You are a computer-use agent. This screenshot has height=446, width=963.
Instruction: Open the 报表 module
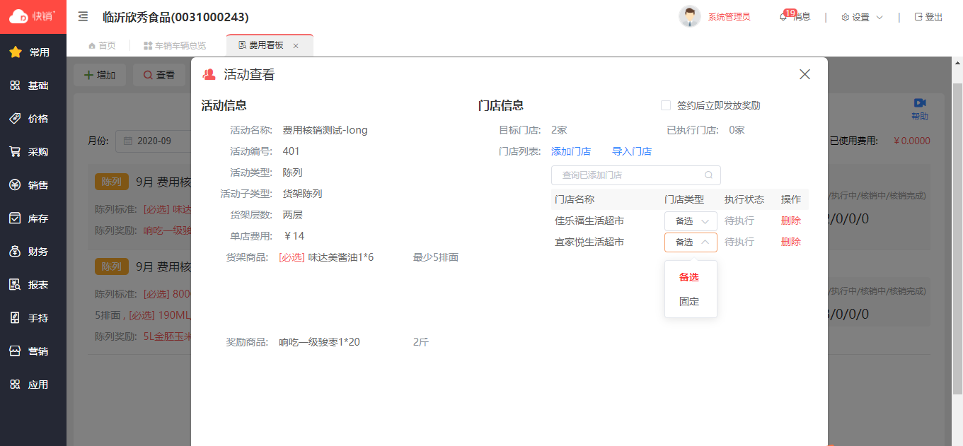pos(33,284)
